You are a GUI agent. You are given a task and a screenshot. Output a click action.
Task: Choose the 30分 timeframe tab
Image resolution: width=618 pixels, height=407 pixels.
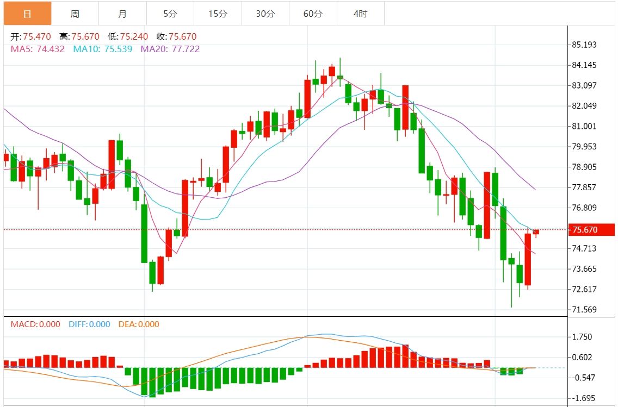265,14
